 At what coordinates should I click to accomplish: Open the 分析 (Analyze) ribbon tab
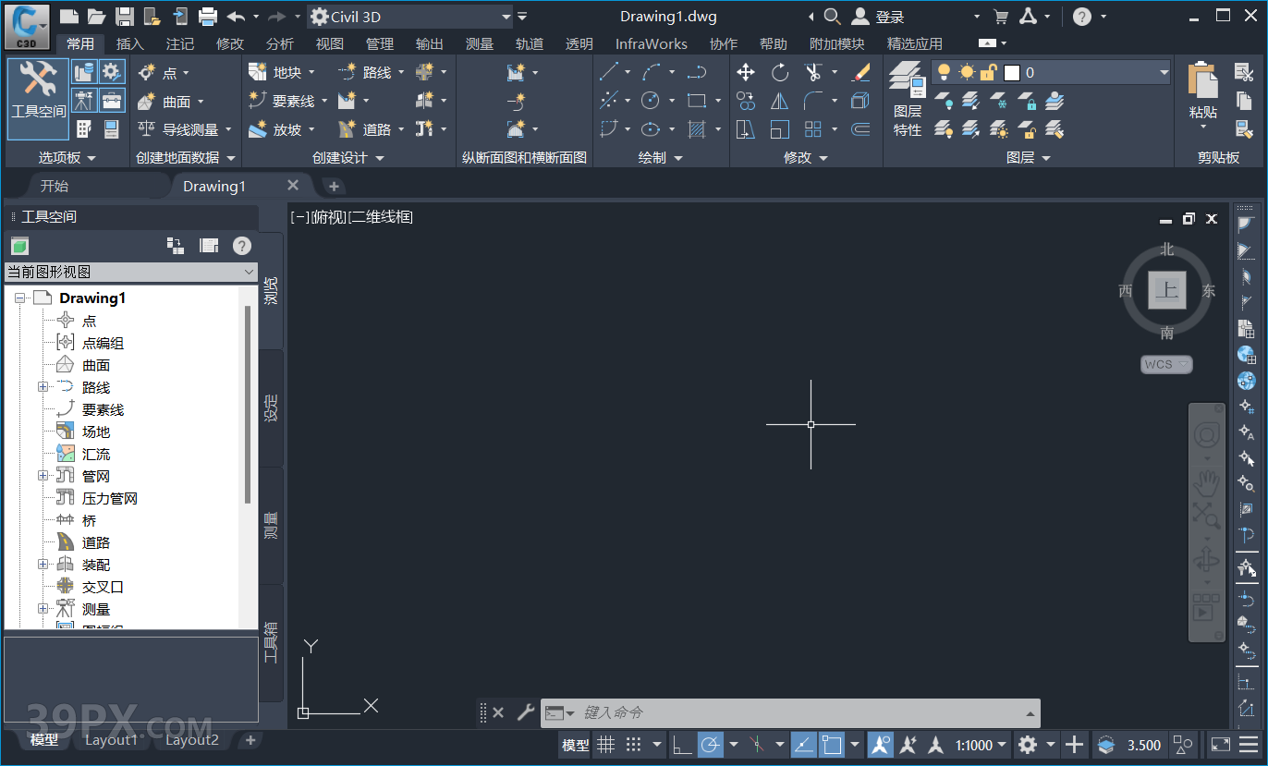280,43
